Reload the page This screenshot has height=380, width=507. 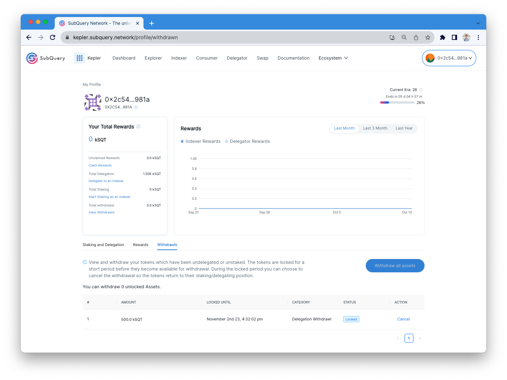click(53, 37)
